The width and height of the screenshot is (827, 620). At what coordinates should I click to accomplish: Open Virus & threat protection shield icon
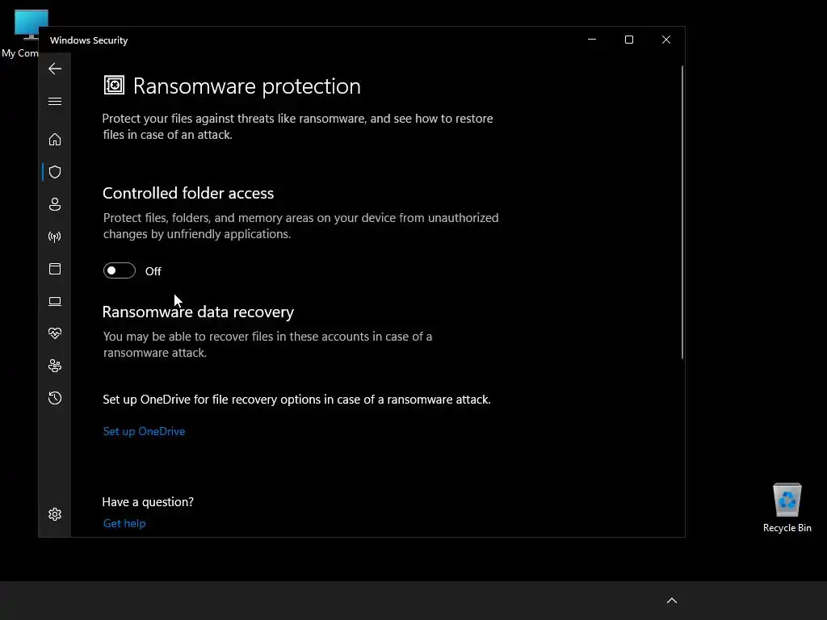pyautogui.click(x=55, y=172)
